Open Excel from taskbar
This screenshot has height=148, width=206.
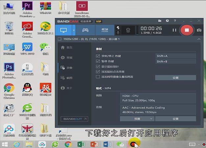[x=81, y=144]
